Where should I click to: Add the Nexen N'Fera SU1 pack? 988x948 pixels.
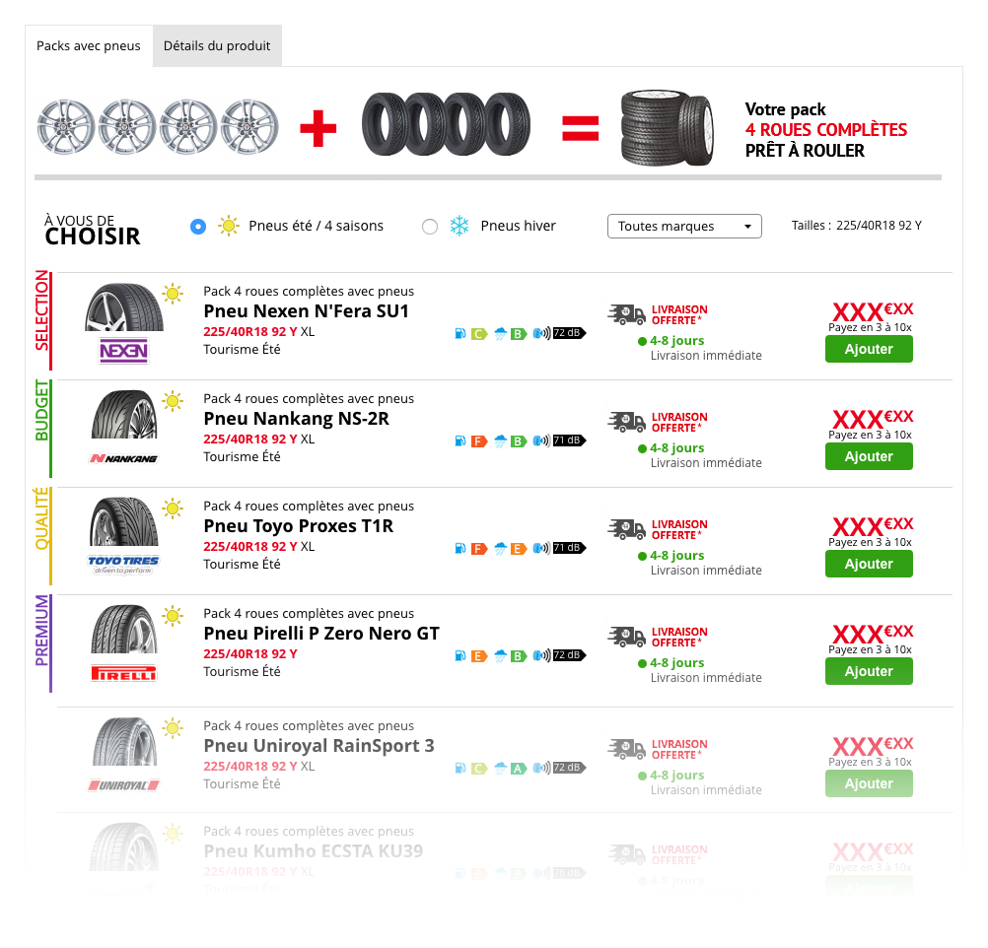point(869,349)
